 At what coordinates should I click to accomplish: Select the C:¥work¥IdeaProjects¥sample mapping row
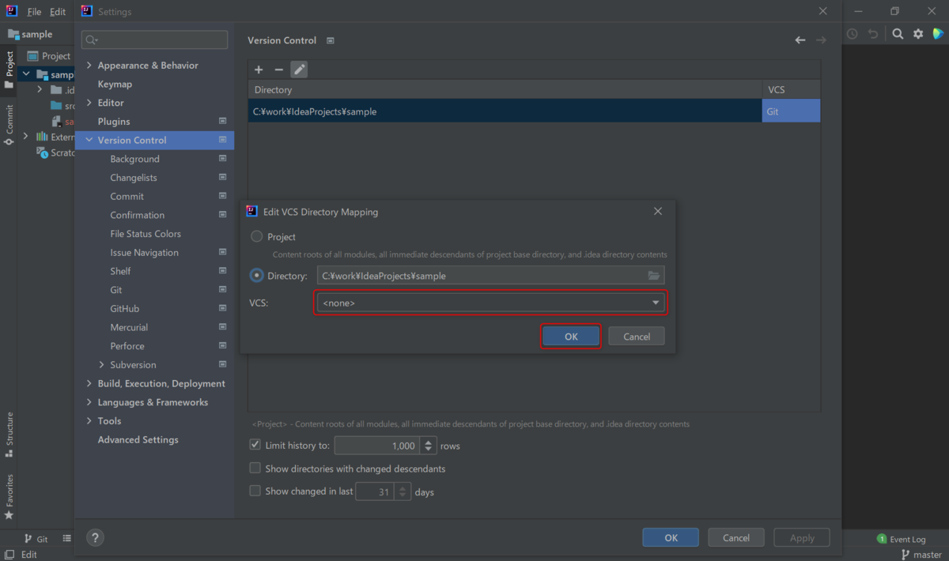(534, 111)
